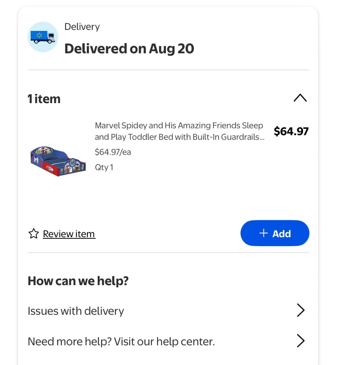The height and width of the screenshot is (365, 337).
Task: Click the $64.97/ea unit price text
Action: point(113,152)
